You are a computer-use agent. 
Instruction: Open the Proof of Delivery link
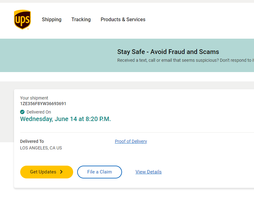coord(131,141)
